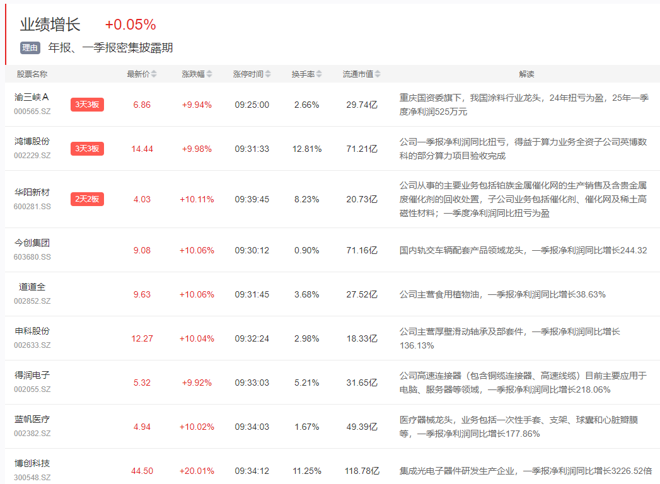
Task: Open stock 道道全
Action: [32, 287]
